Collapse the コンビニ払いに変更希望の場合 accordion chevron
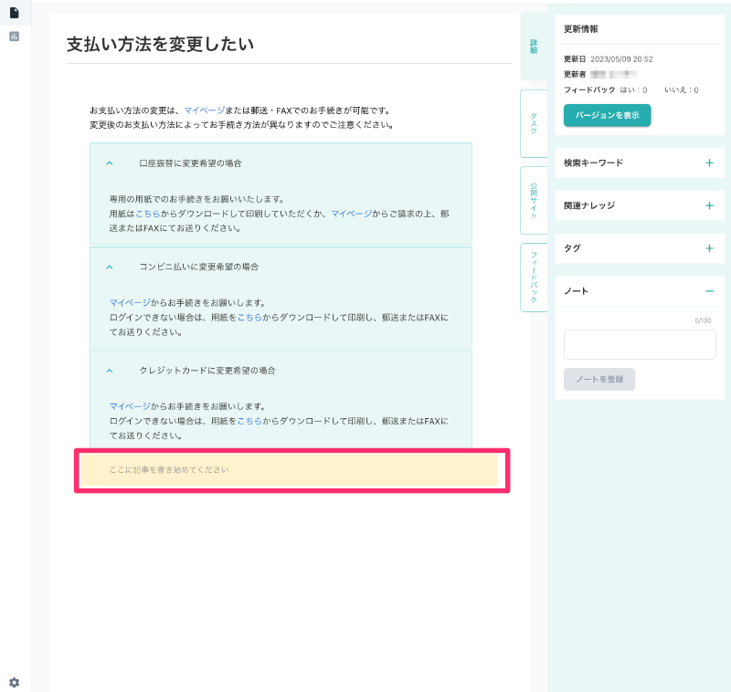Viewport: 731px width, 692px height. click(x=110, y=267)
